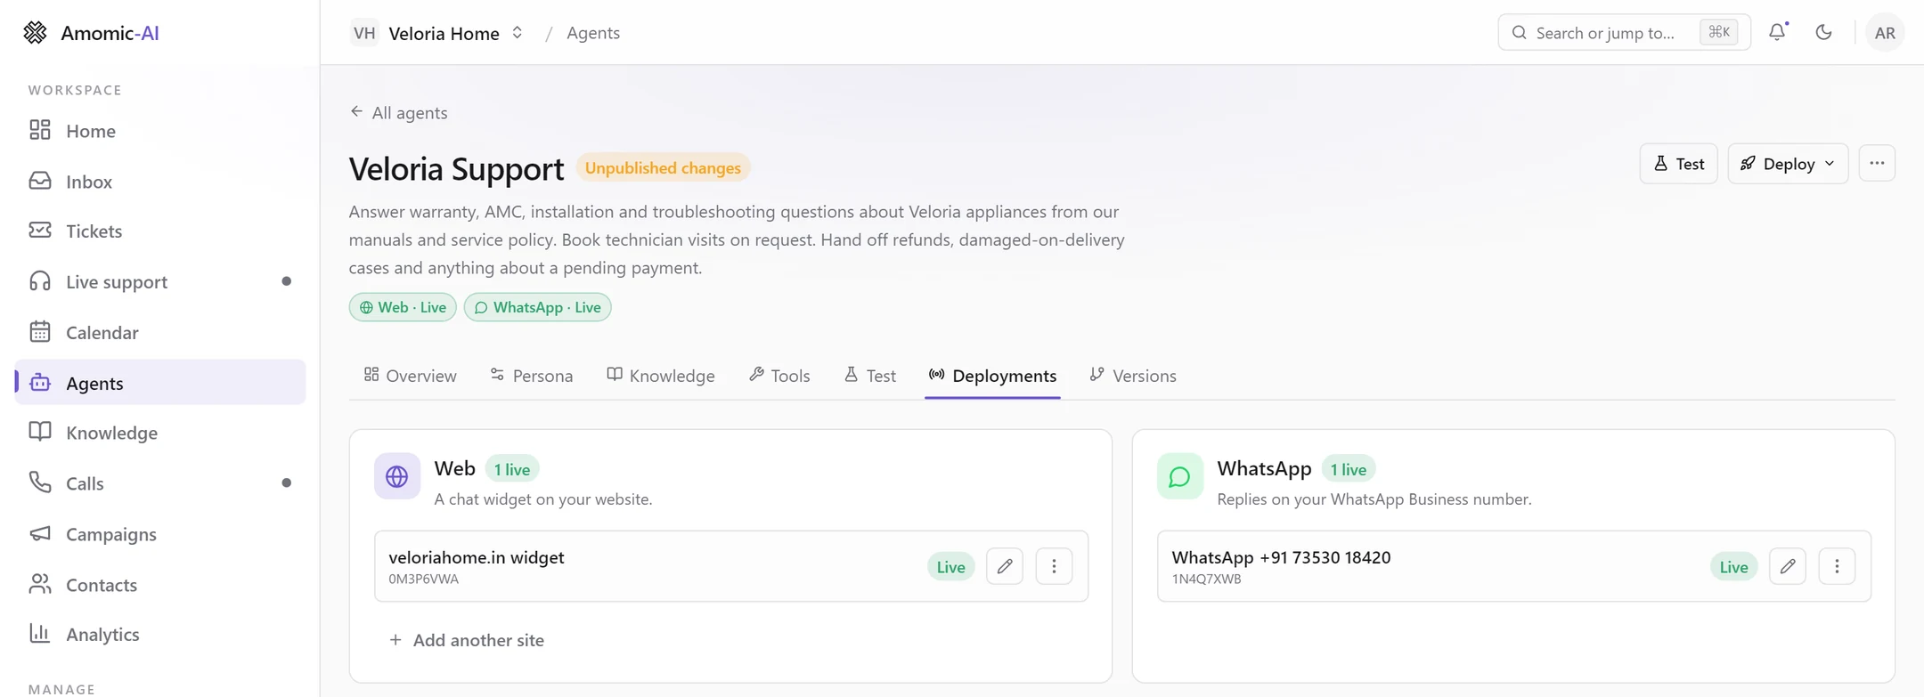This screenshot has width=1924, height=697.
Task: Switch to the Versions tab
Action: (x=1133, y=376)
